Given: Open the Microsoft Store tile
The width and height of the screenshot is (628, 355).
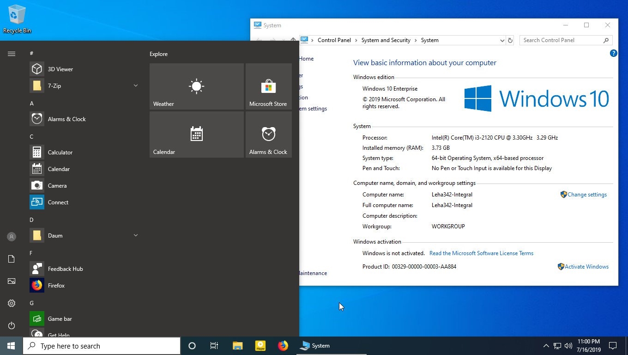Looking at the screenshot, I should click(269, 86).
